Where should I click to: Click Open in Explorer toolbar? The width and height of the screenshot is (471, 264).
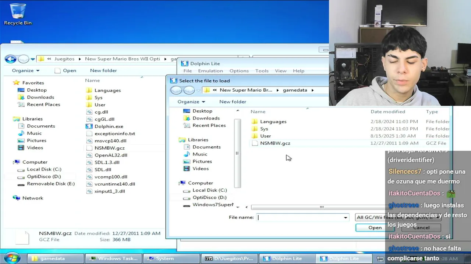(65, 70)
